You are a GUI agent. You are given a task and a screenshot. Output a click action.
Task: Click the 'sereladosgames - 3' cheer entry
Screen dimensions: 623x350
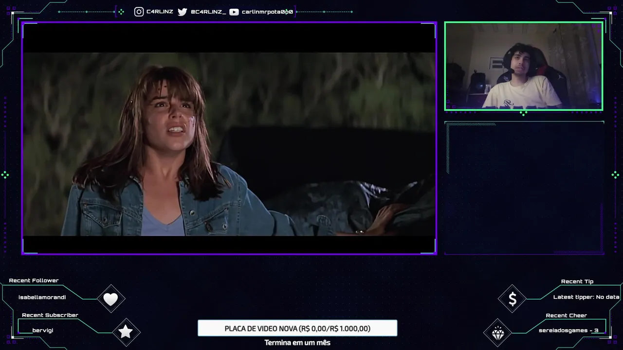(568, 331)
